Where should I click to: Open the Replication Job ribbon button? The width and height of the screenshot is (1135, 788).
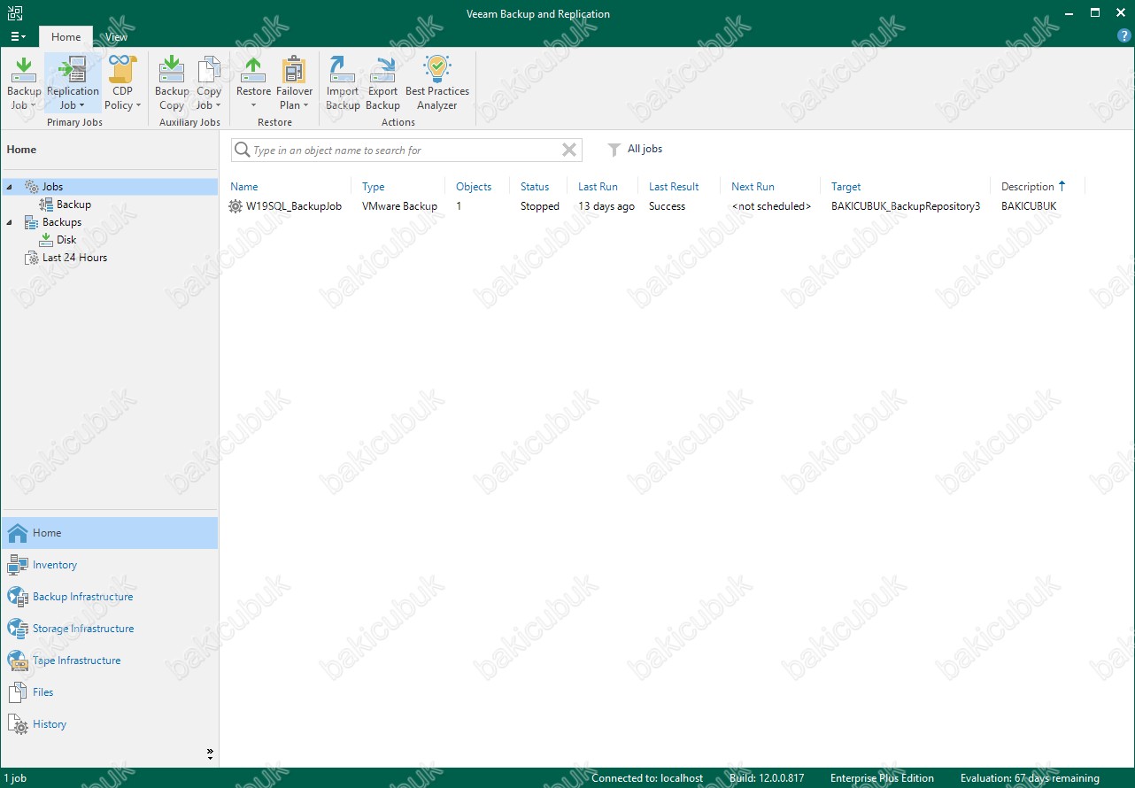click(73, 82)
